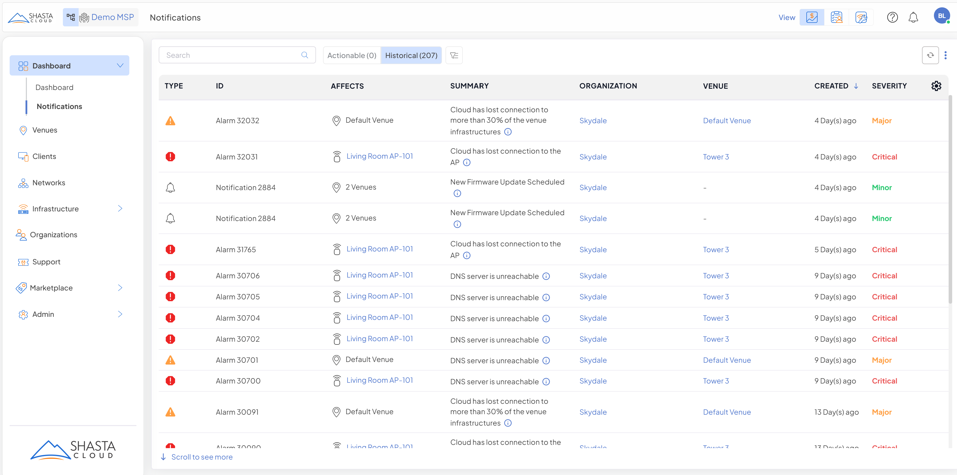Switch to the third view mode icon

(861, 17)
